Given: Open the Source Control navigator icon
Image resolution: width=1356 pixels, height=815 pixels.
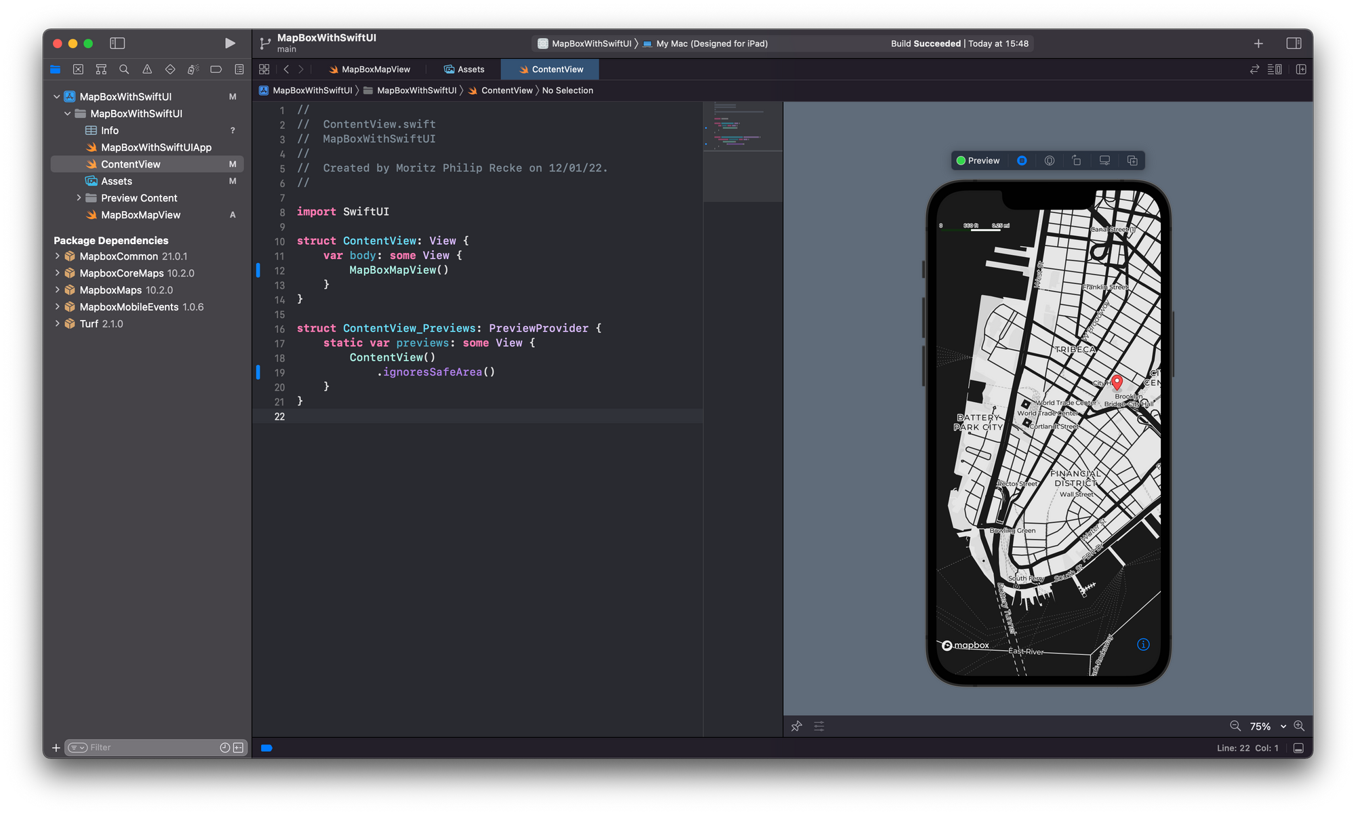Looking at the screenshot, I should [x=78, y=69].
